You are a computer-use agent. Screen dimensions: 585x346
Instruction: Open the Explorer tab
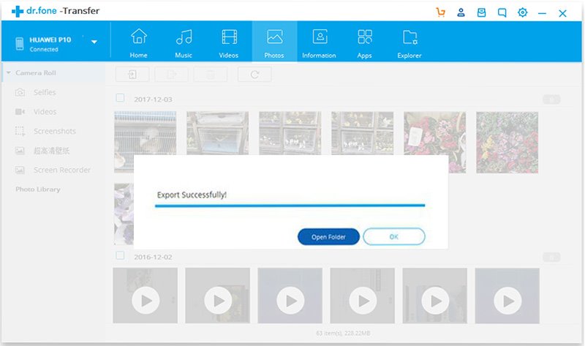(x=409, y=43)
